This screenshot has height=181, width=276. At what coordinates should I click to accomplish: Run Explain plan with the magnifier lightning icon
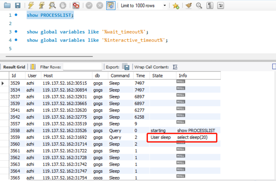(52, 6)
